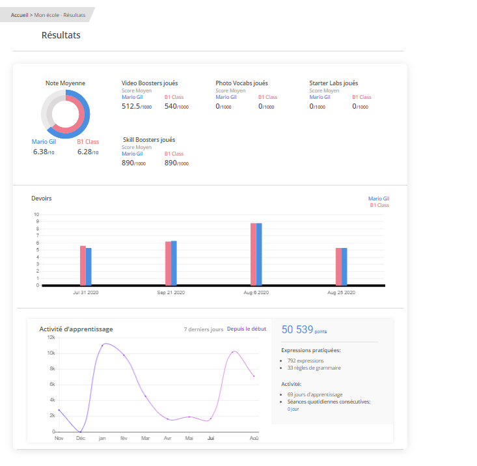The width and height of the screenshot is (477, 466).
Task: Click the jan peak point on activity curve
Action: (x=102, y=345)
